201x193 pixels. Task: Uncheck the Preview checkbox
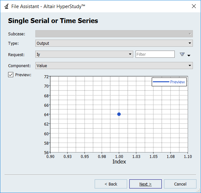[x=11, y=75]
